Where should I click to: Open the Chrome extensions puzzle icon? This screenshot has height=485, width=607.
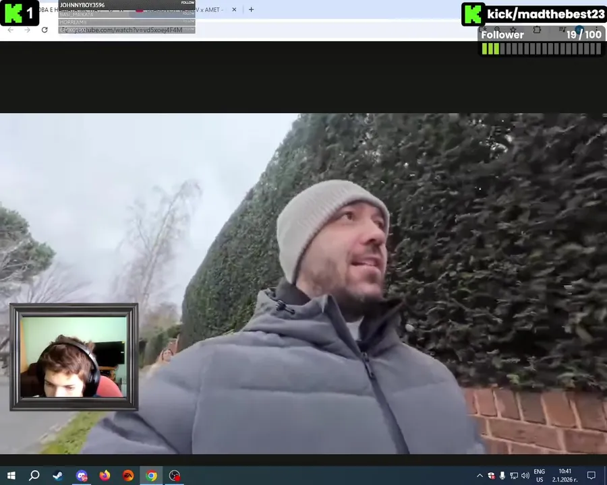[x=537, y=30]
